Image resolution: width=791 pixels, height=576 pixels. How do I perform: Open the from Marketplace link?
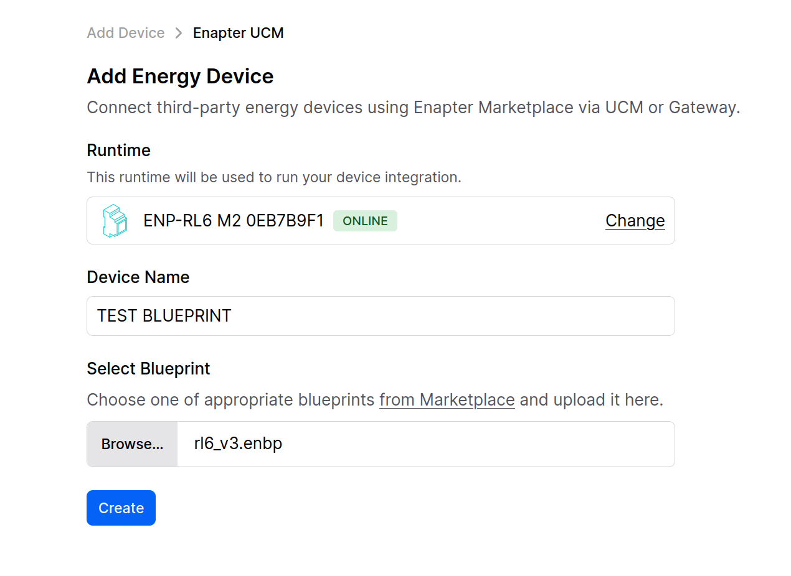(447, 399)
